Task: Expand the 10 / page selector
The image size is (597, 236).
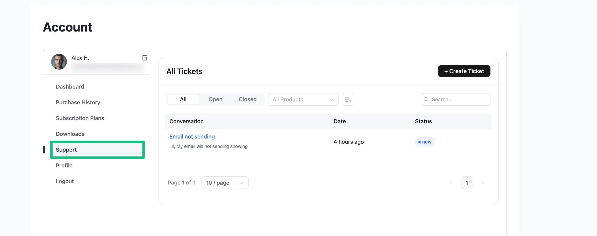Action: [x=225, y=183]
